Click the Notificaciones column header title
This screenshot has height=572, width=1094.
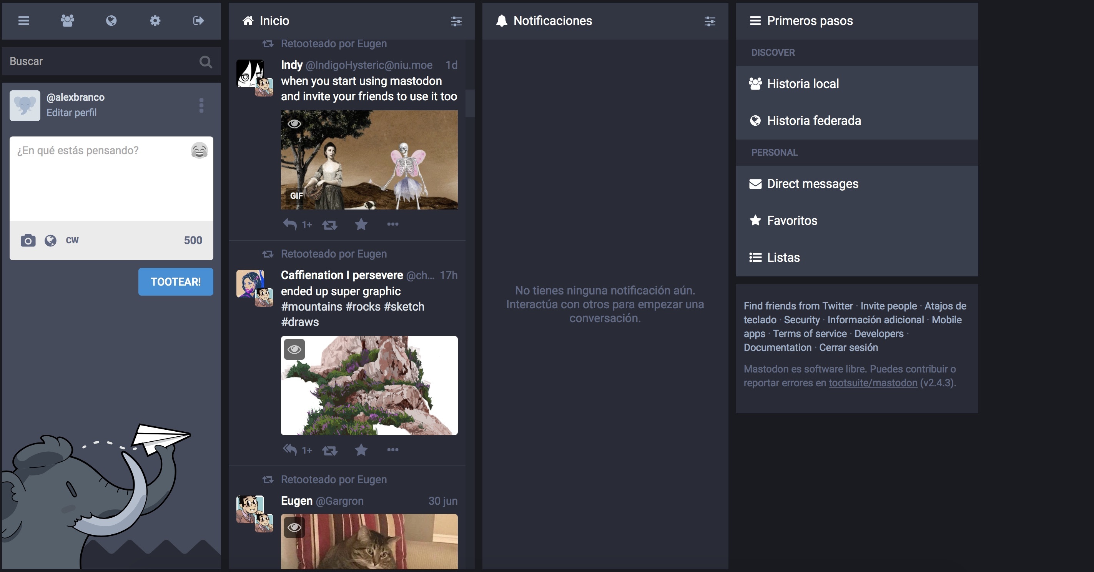(x=552, y=21)
